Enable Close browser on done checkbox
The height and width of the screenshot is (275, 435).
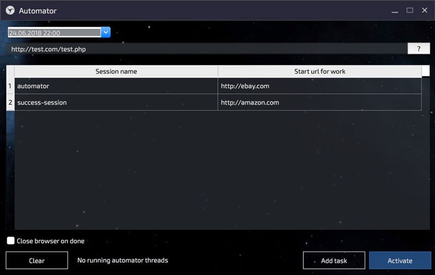pyautogui.click(x=11, y=241)
